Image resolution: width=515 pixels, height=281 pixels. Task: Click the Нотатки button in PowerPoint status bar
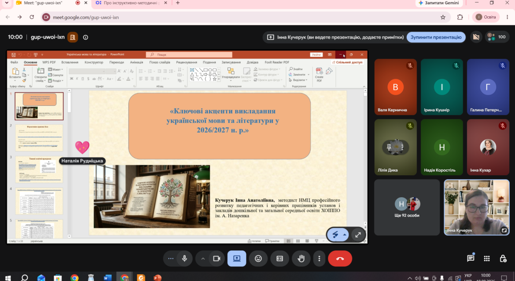254,241
